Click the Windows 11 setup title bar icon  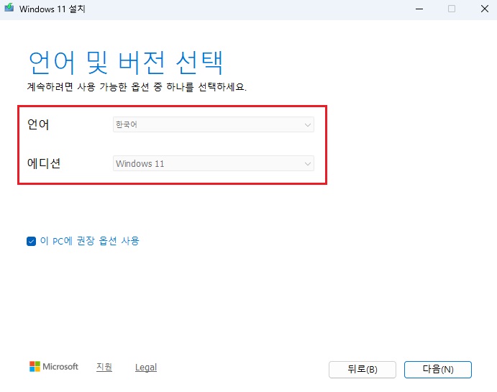click(9, 8)
